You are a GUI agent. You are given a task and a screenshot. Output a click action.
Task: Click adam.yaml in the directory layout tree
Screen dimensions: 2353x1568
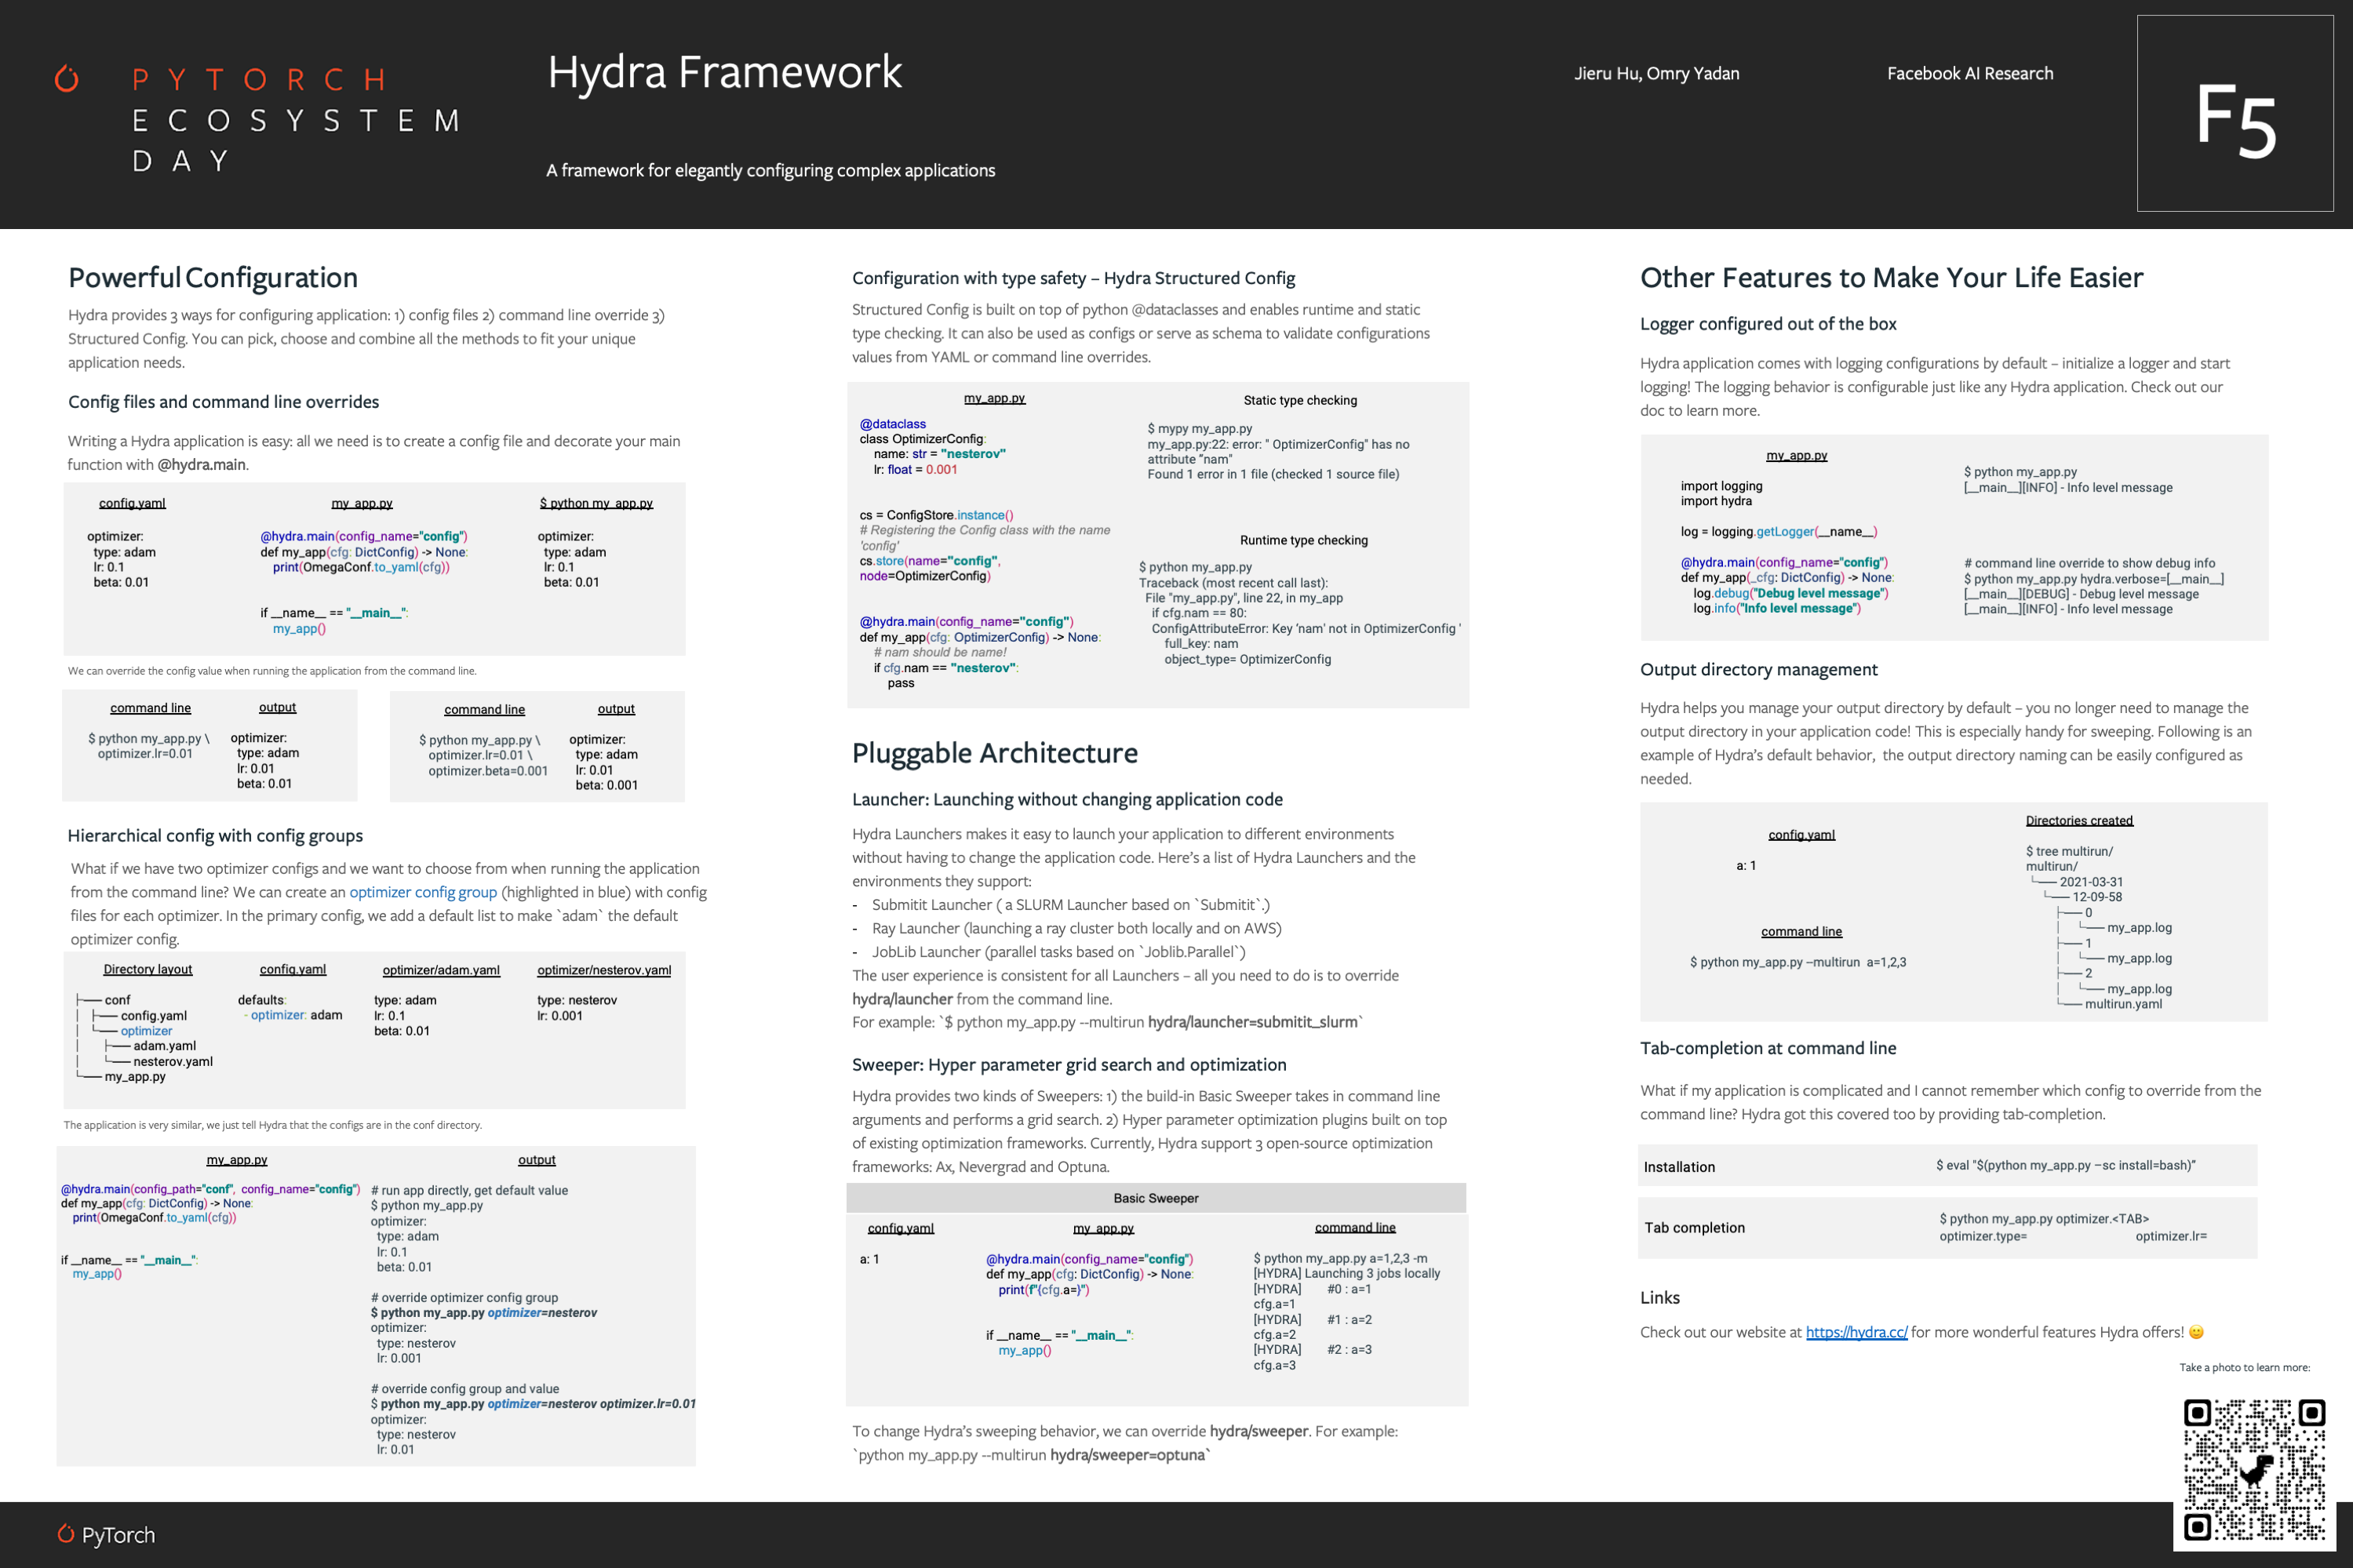(164, 1046)
